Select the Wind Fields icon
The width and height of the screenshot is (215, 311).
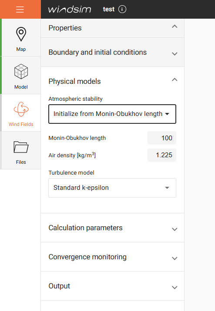point(21,109)
